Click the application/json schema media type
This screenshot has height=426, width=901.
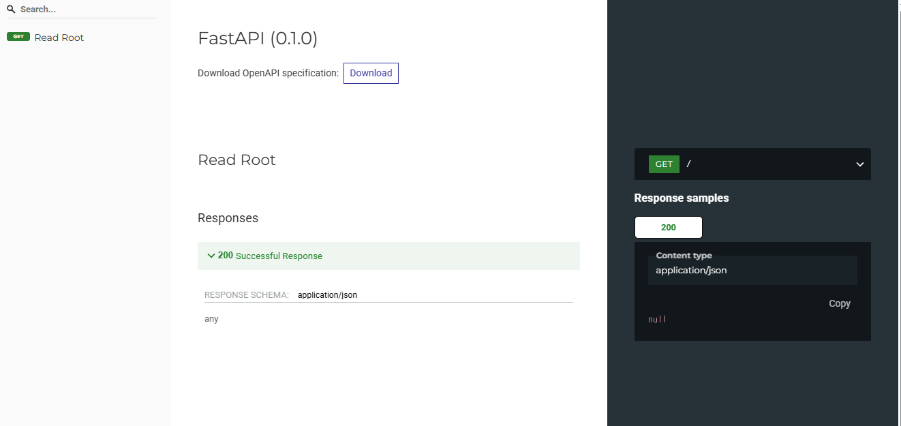pyautogui.click(x=327, y=295)
